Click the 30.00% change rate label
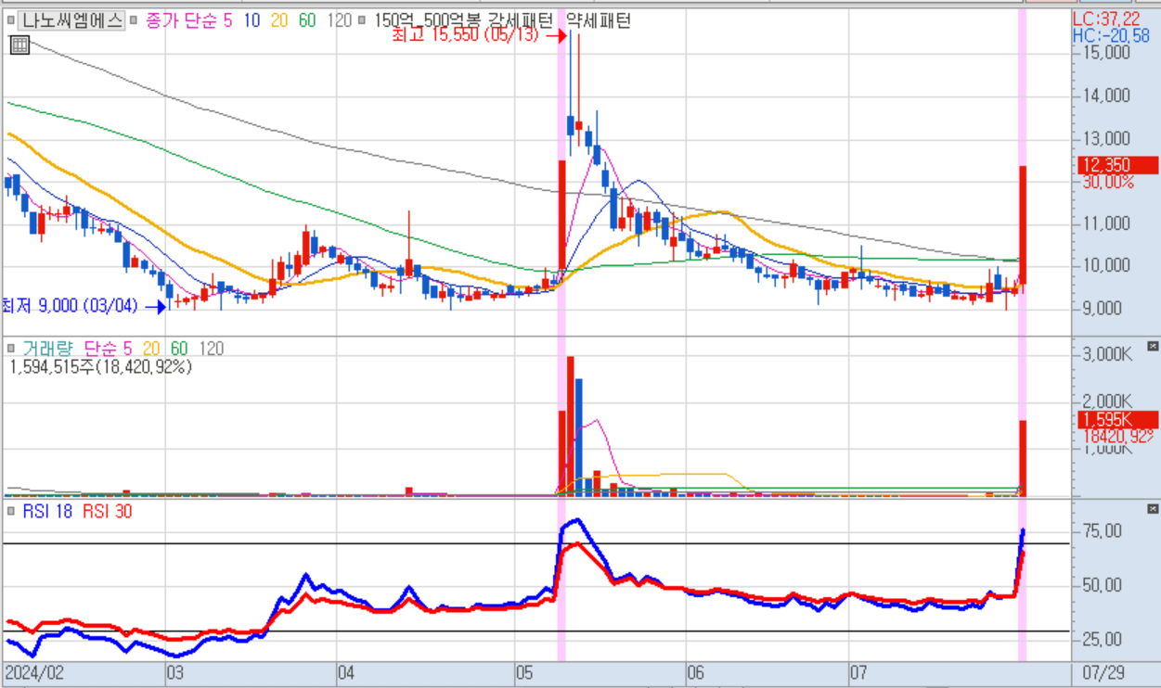 coord(1108,182)
